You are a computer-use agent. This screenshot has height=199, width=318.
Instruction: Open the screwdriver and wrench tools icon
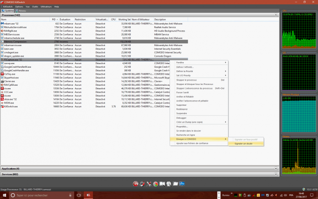pyautogui.click(x=149, y=184)
